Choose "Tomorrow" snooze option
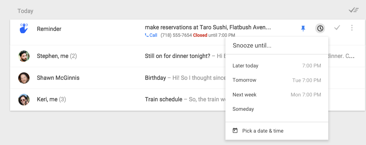 pyautogui.click(x=244, y=80)
